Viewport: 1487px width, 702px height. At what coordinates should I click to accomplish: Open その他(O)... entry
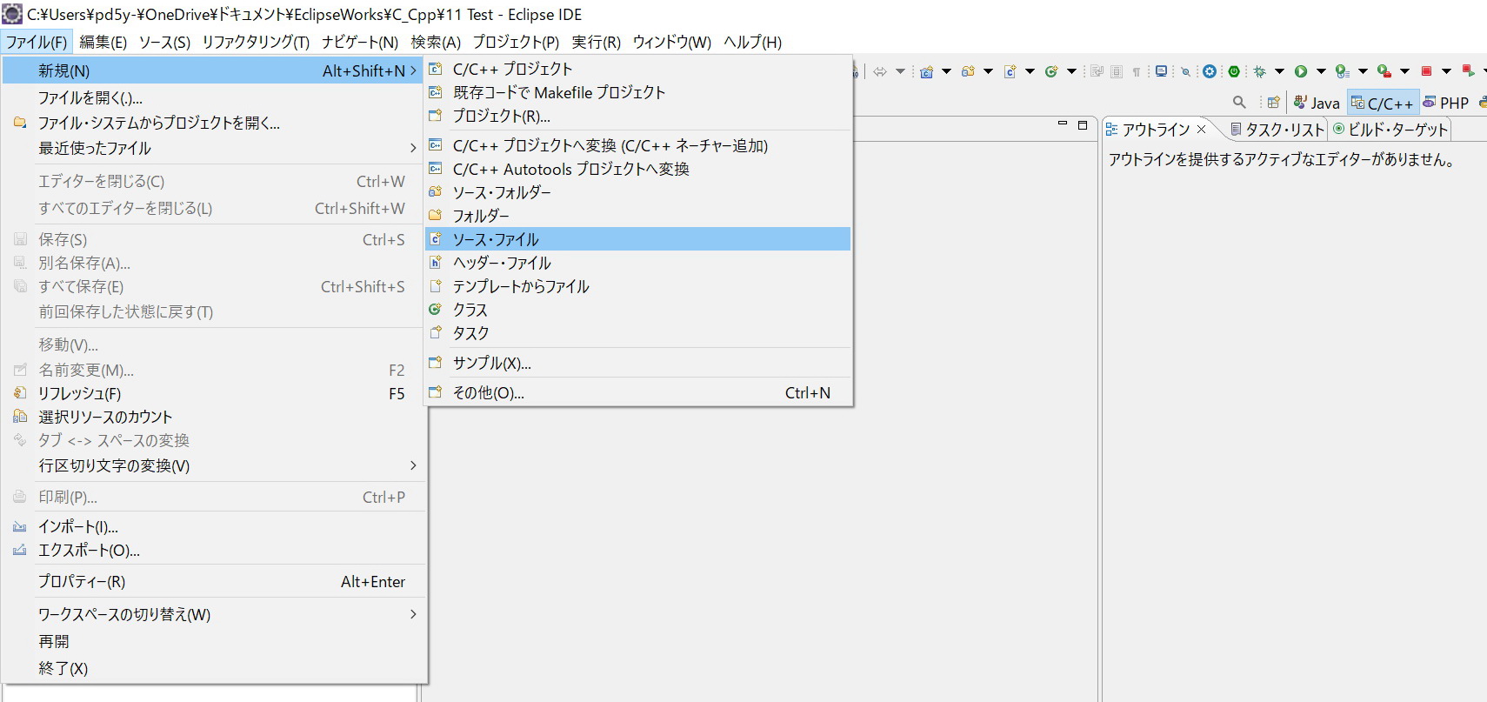(637, 392)
